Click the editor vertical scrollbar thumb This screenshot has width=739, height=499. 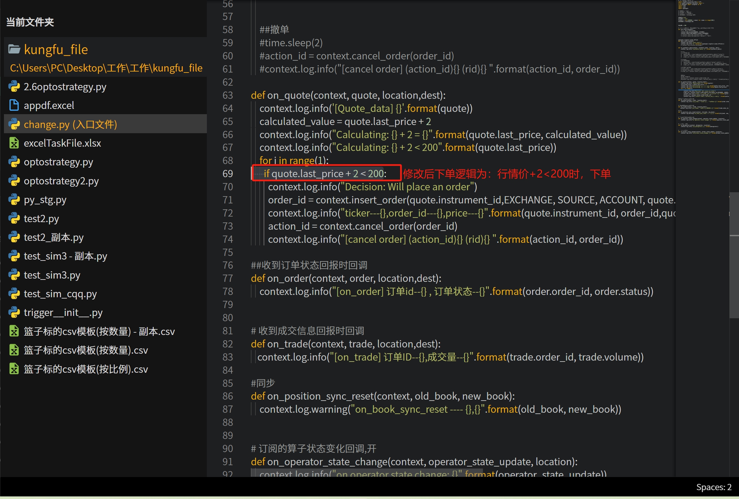point(734,255)
